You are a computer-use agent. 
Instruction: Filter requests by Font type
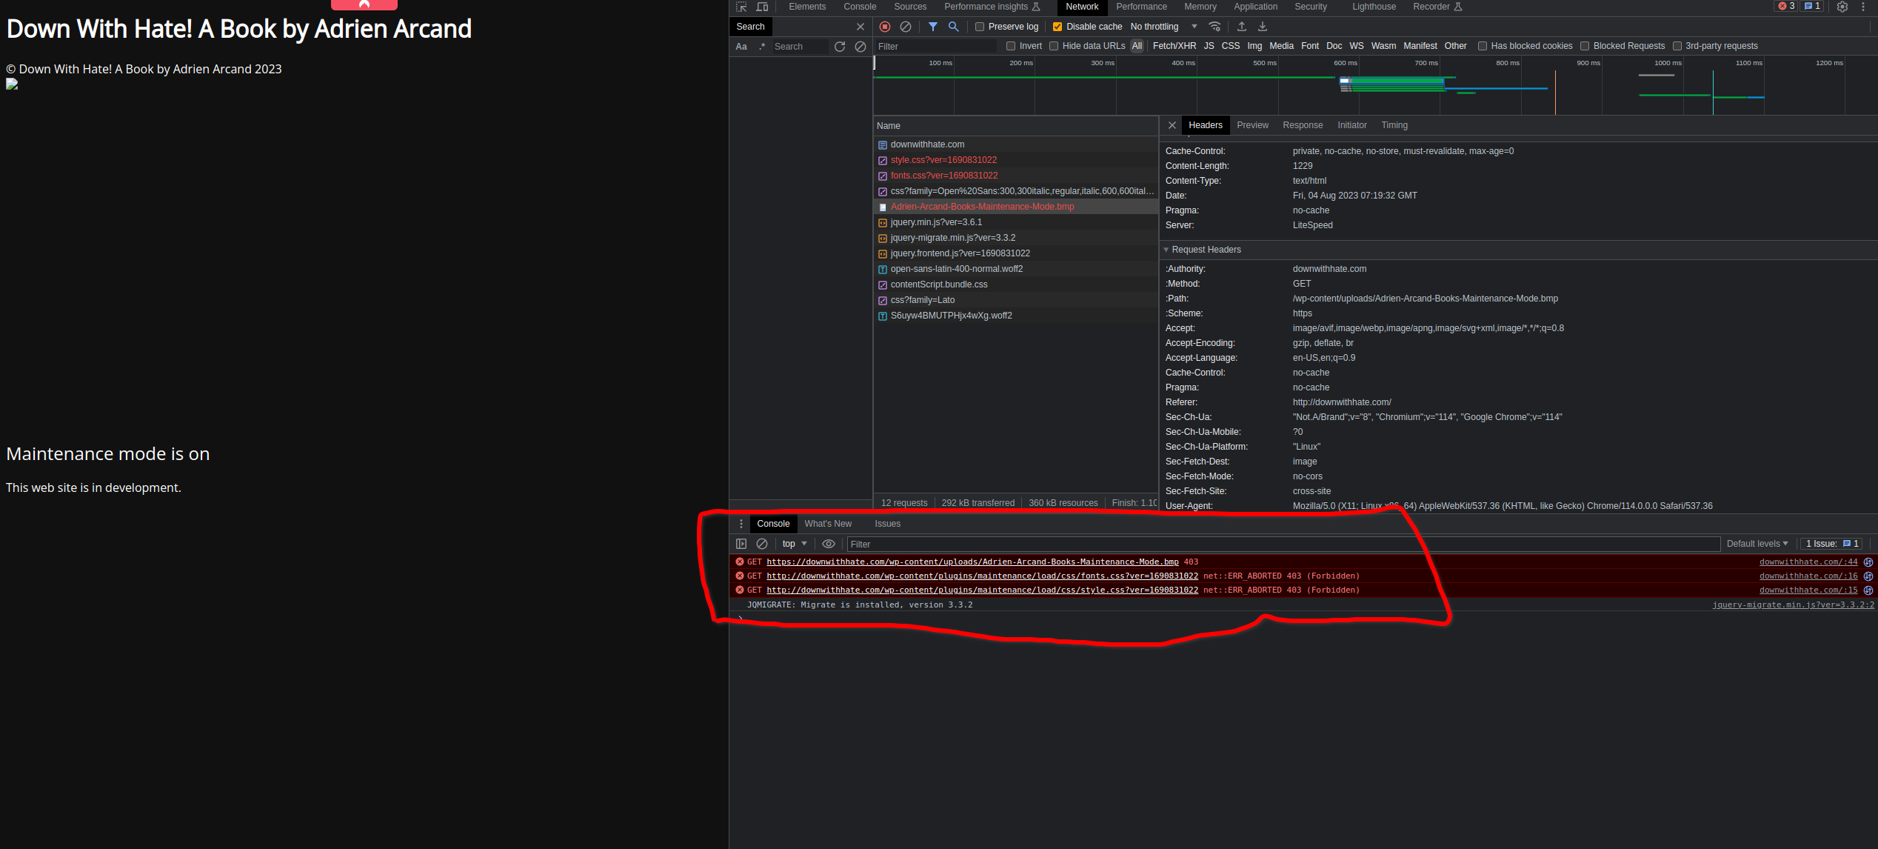point(1310,46)
